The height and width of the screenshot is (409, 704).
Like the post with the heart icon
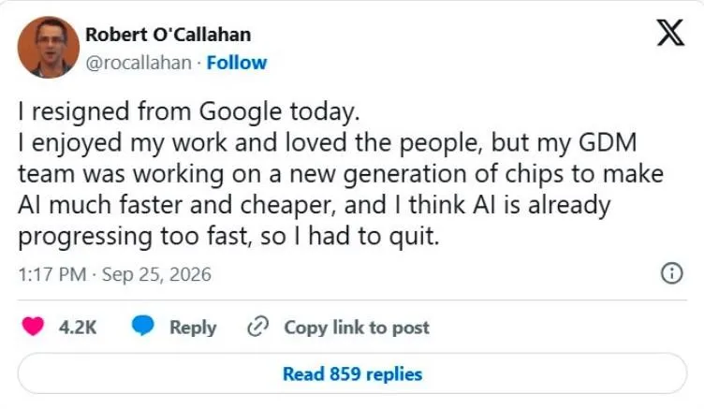tap(33, 327)
